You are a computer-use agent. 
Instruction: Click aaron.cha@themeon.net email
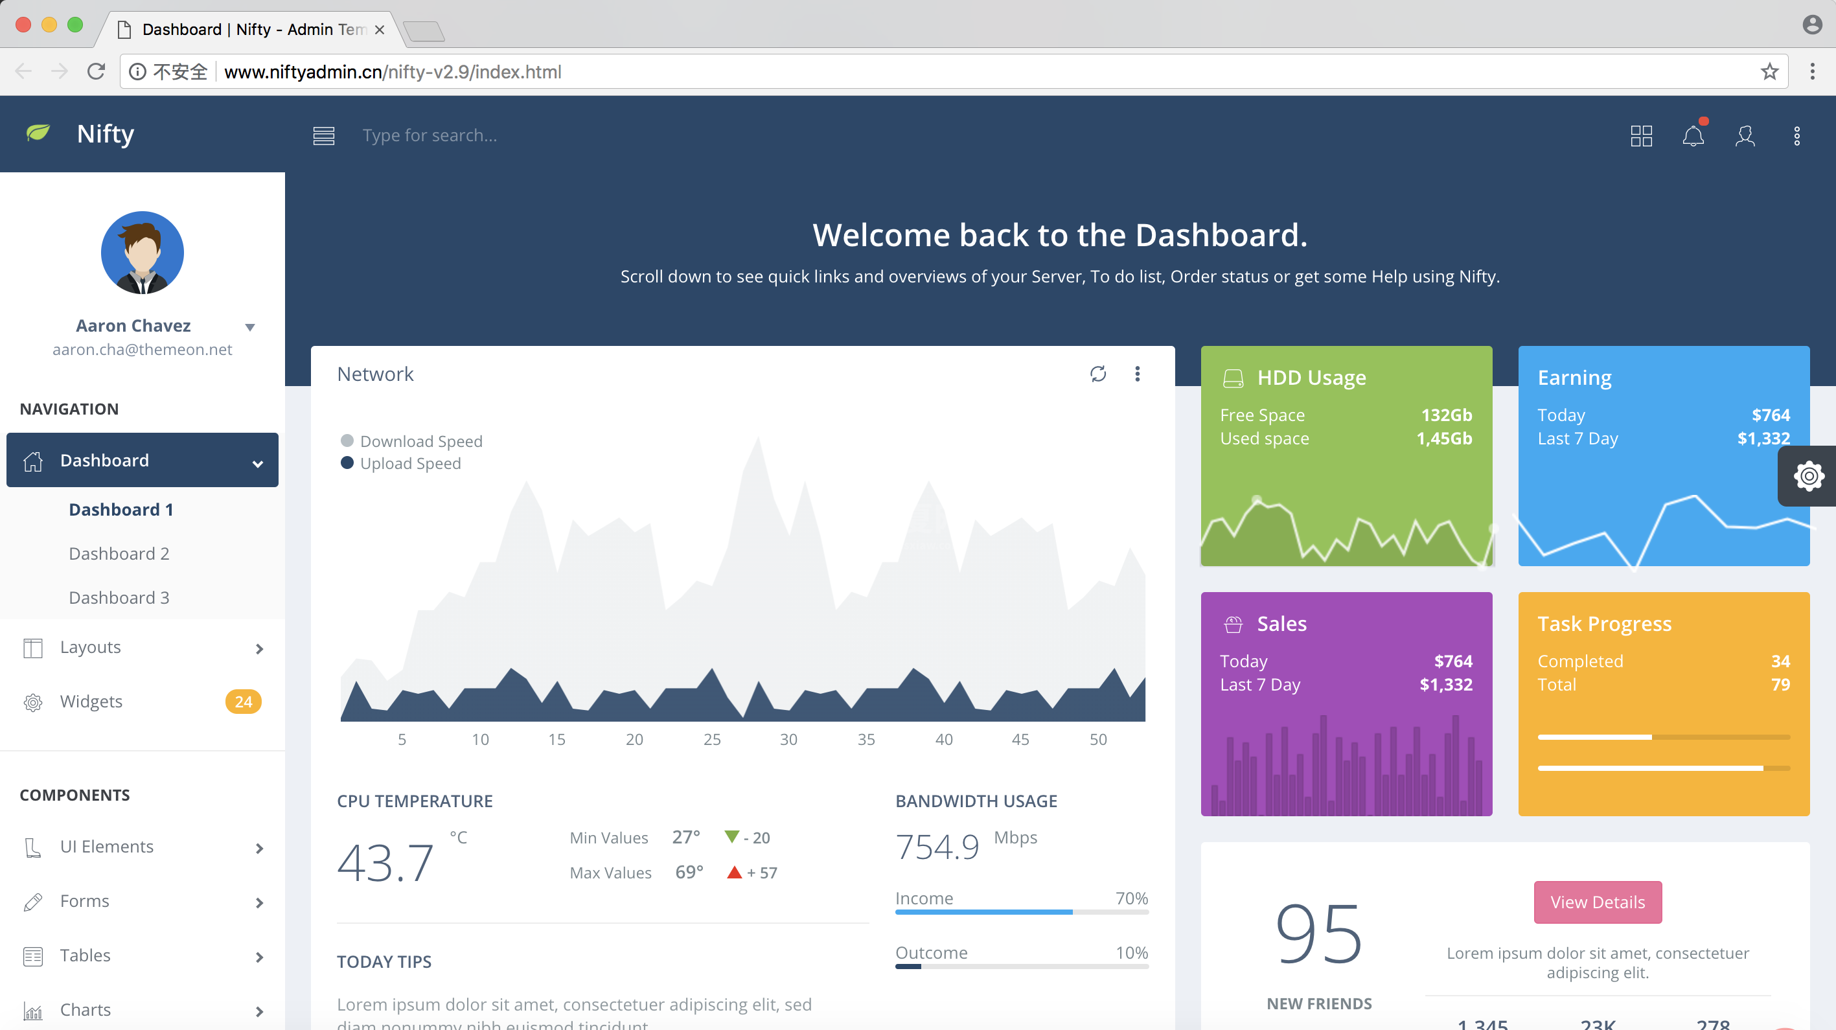(143, 349)
